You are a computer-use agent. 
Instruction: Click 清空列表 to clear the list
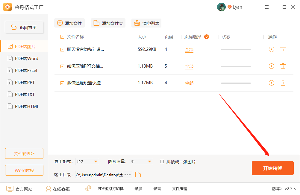coord(146,23)
